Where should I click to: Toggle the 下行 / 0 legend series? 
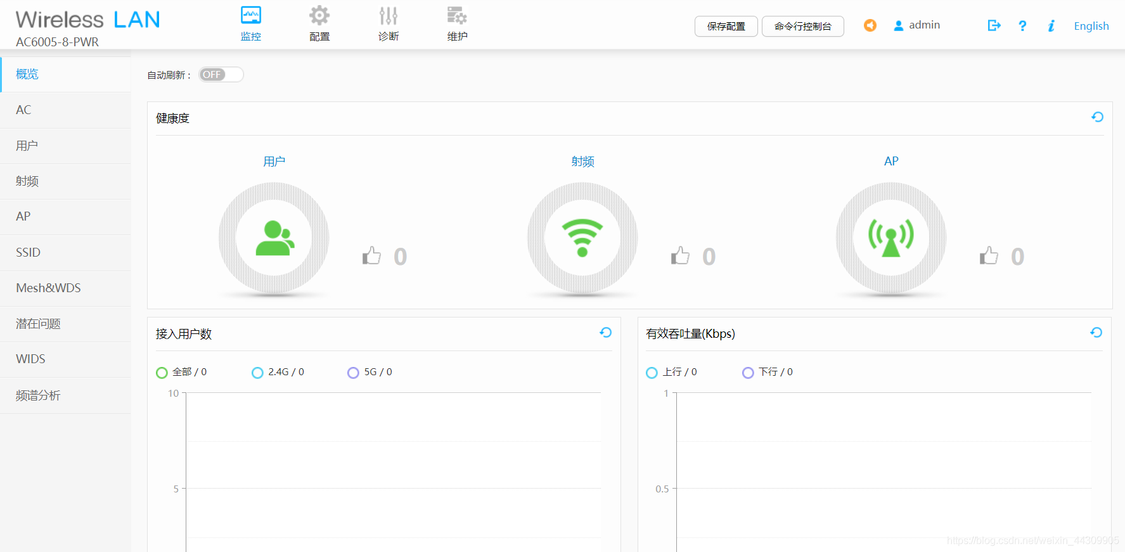[768, 372]
